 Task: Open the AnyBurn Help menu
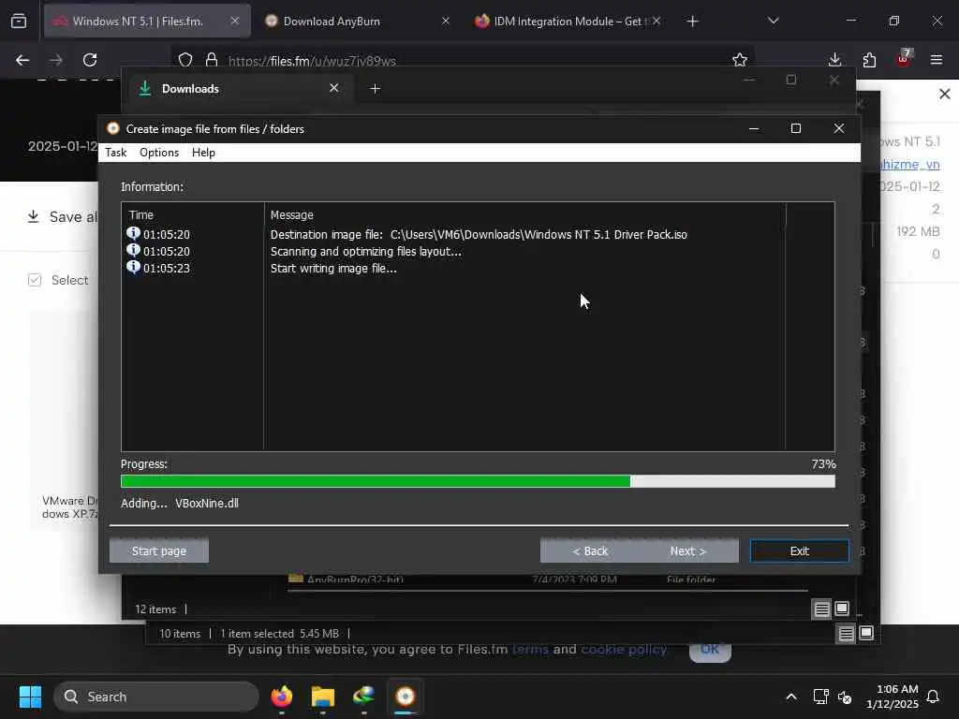[x=203, y=153]
